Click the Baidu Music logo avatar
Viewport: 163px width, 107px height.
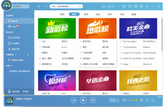click(x=6, y=5)
